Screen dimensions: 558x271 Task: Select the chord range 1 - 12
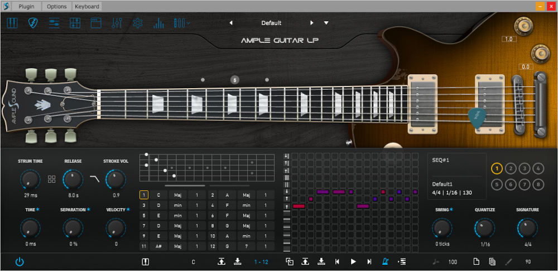pos(261,262)
